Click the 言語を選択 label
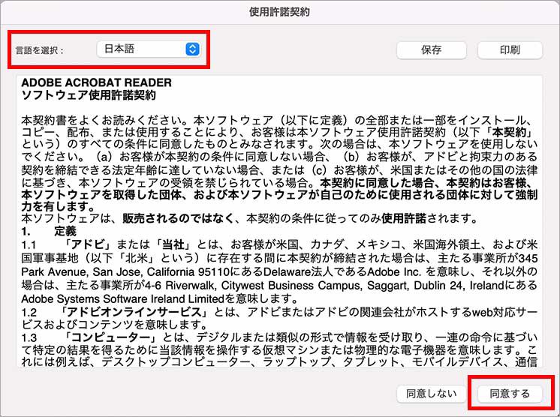560x417 pixels. point(39,50)
